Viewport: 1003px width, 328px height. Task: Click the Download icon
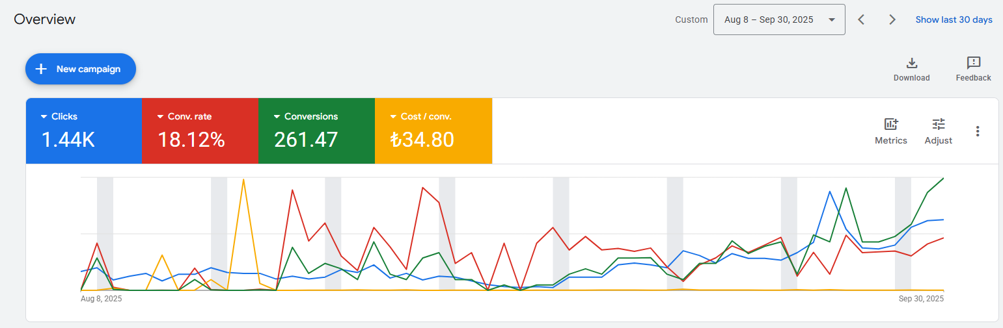tap(912, 63)
